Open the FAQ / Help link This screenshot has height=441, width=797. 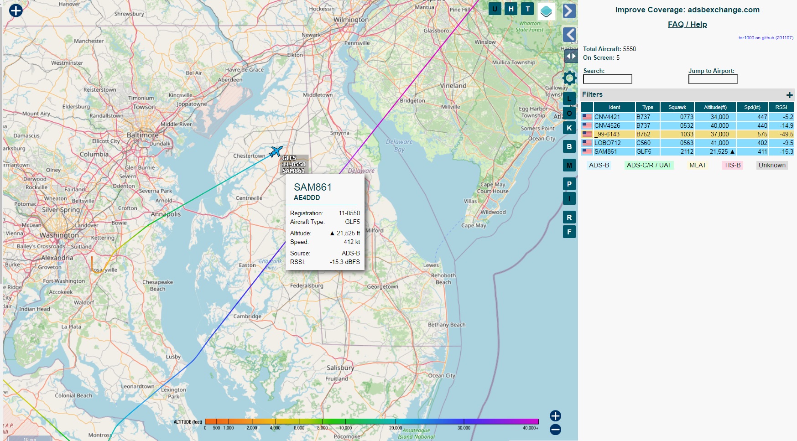(x=687, y=24)
